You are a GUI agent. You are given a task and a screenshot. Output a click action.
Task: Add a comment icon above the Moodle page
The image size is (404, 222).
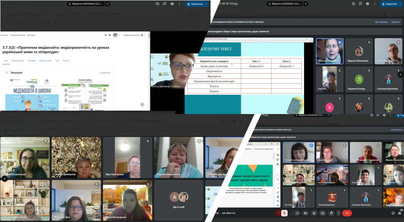coord(165,4)
